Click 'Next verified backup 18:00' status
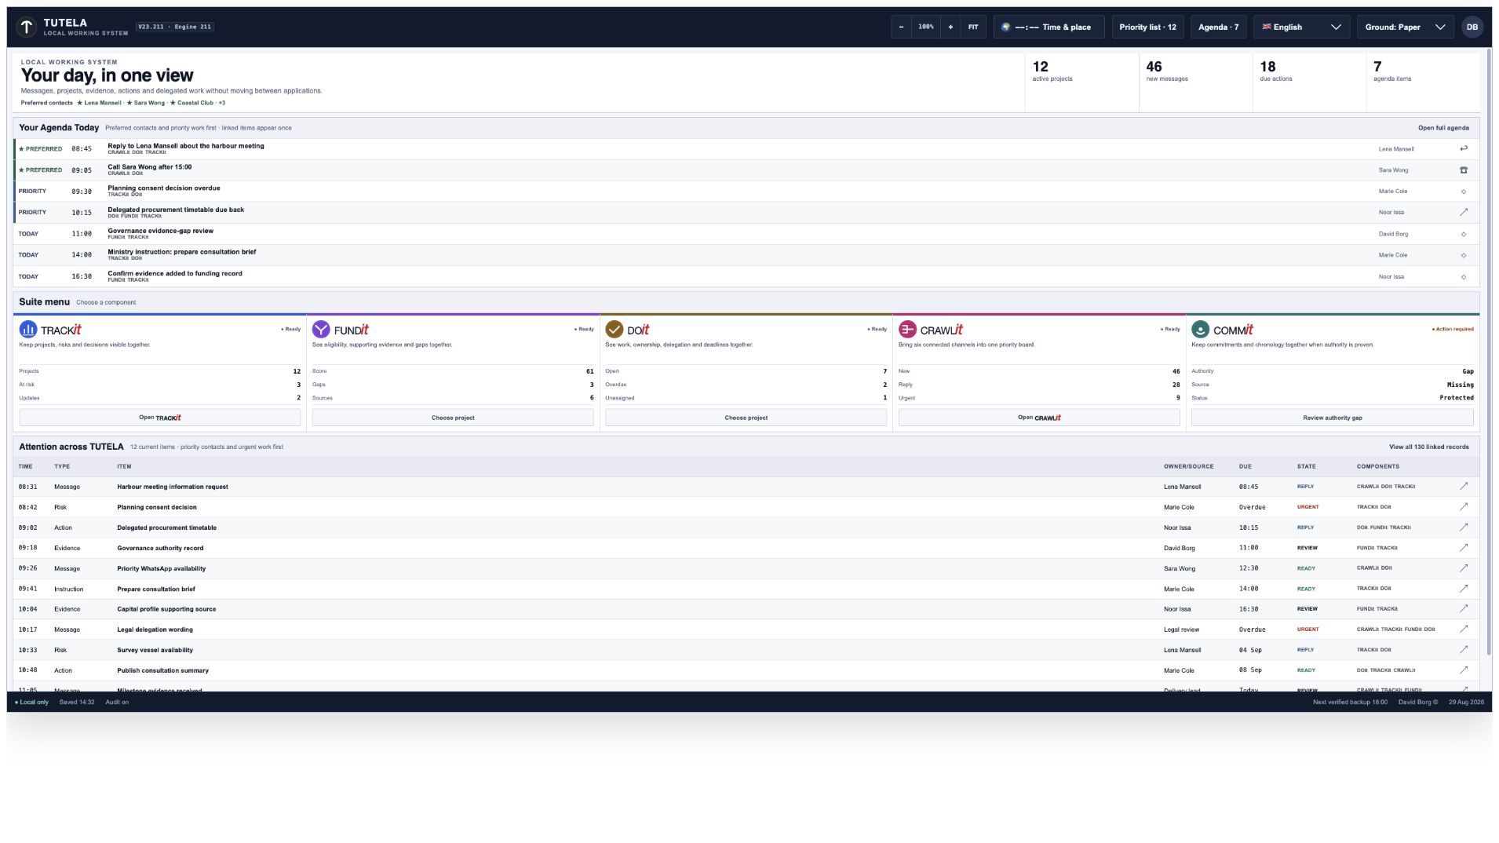The image size is (1499, 843). (x=1350, y=702)
